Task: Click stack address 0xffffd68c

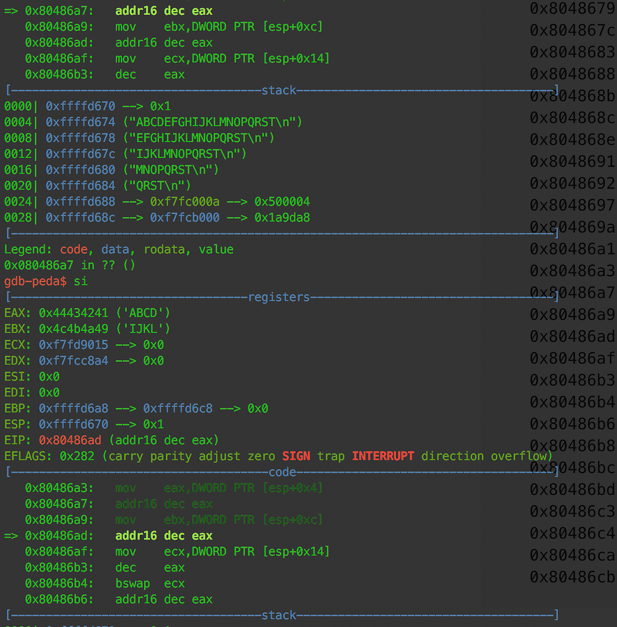Action: coord(80,218)
